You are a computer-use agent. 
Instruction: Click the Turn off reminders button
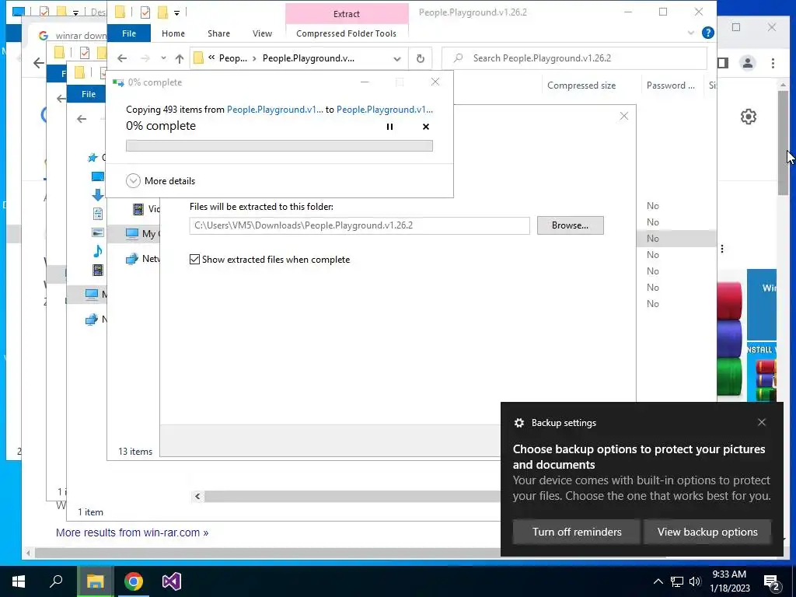pos(577,532)
